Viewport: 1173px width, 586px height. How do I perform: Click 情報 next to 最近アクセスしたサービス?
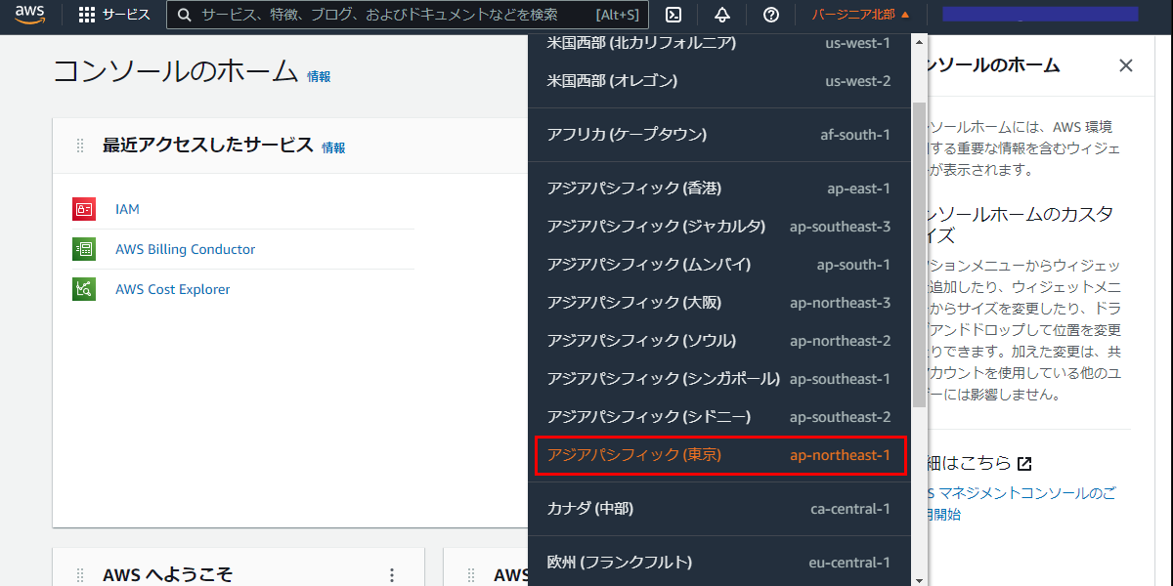(333, 147)
